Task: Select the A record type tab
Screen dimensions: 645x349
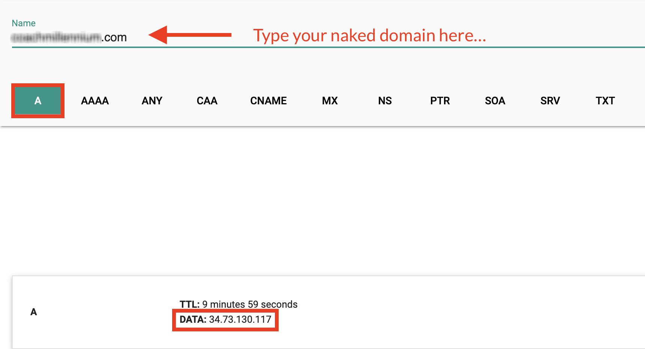Action: tap(37, 101)
